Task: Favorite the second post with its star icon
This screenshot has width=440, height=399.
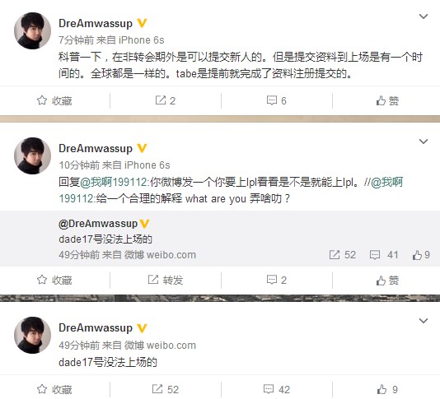Action: coord(54,280)
